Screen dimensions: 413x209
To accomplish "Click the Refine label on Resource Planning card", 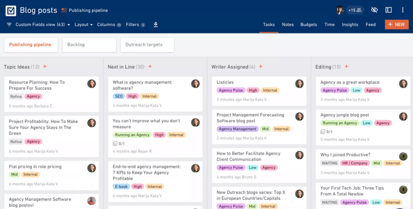I will point(16,96).
